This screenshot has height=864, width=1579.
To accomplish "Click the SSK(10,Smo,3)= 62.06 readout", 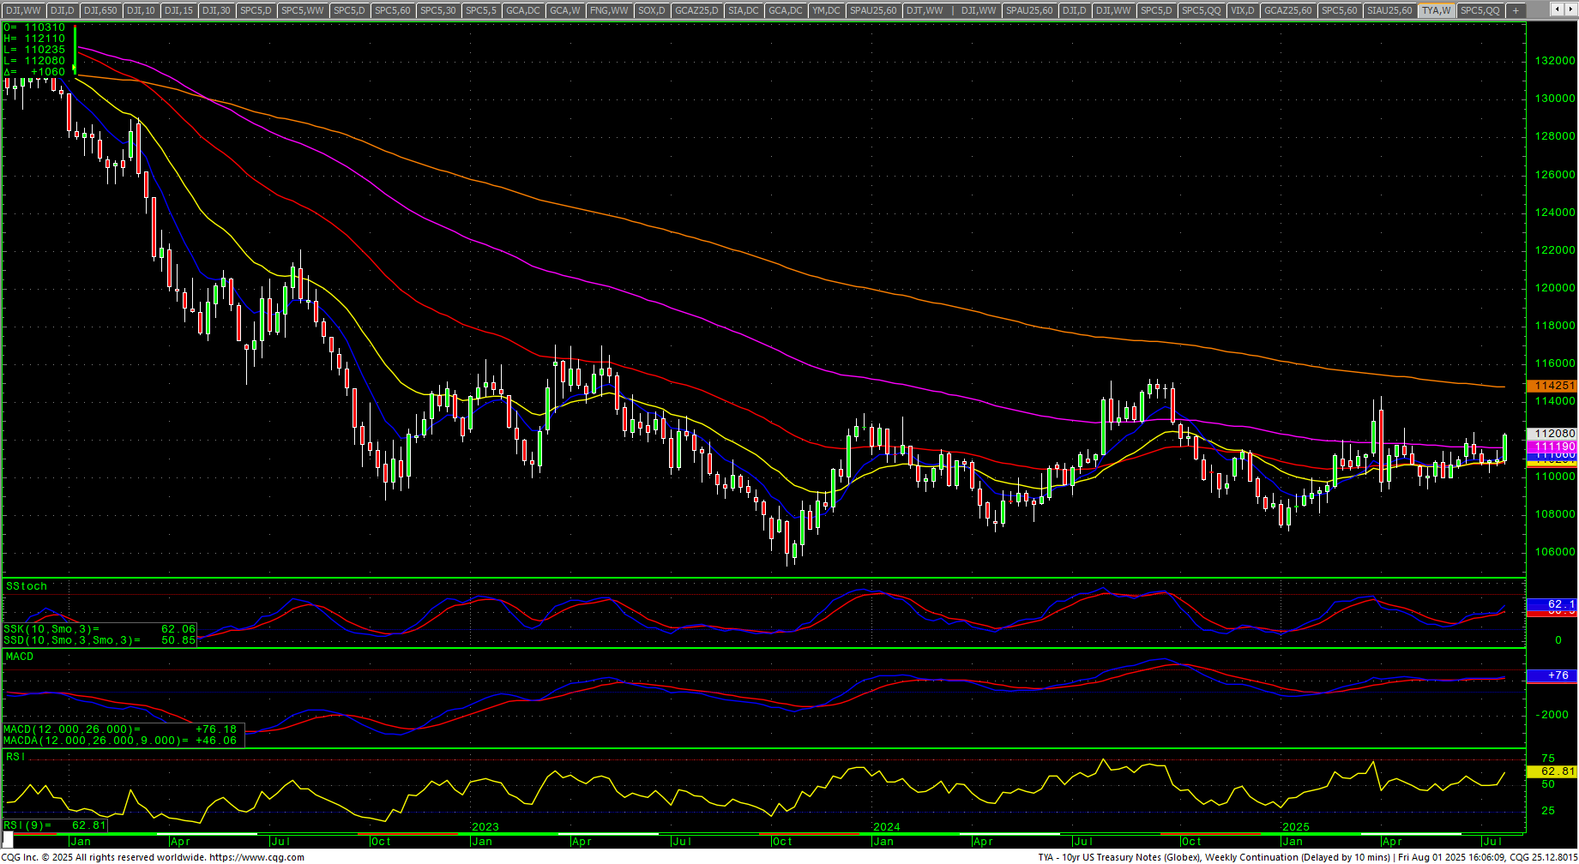I will (x=99, y=629).
